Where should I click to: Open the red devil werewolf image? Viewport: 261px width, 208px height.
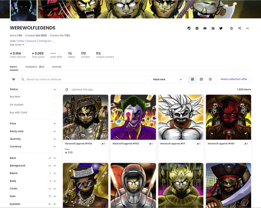point(228,117)
